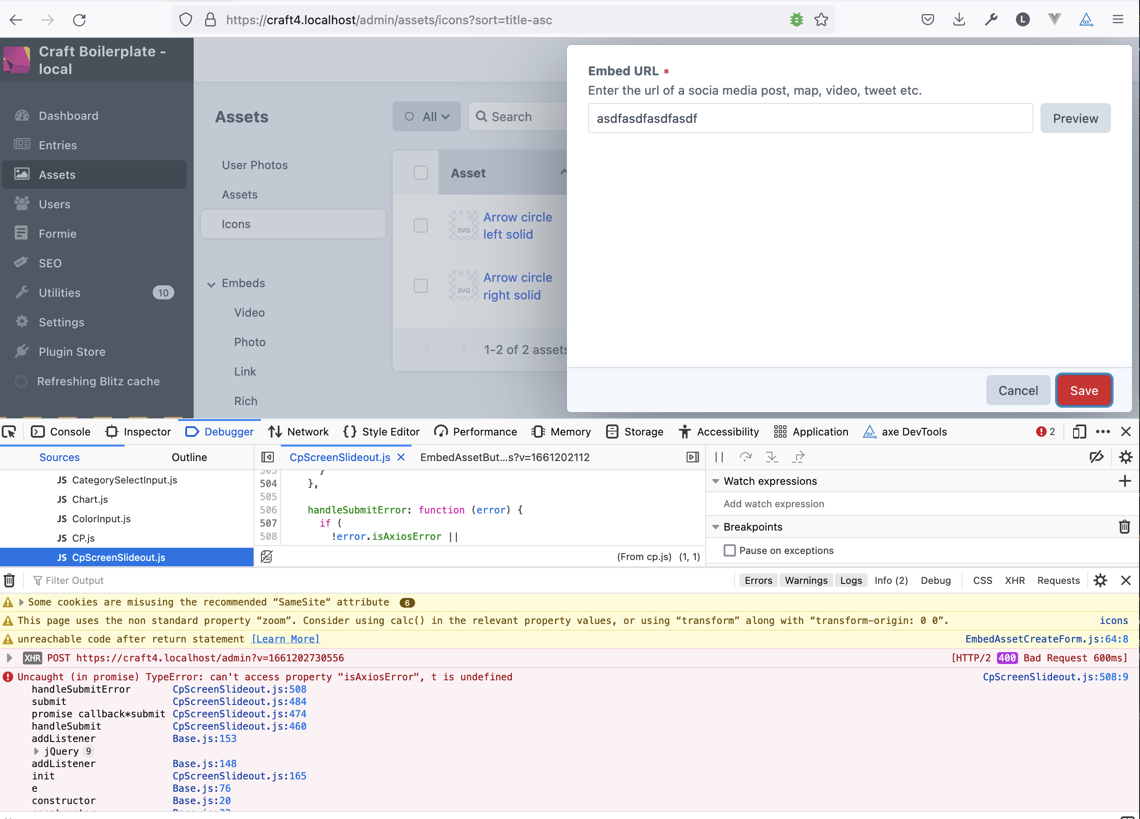Add a watch expression with plus icon
Screen dimensions: 1140x819
[1125, 481]
